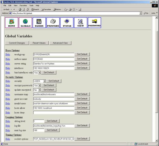
Task: Expand the Links toolbar chevron
Action: pos(157,13)
